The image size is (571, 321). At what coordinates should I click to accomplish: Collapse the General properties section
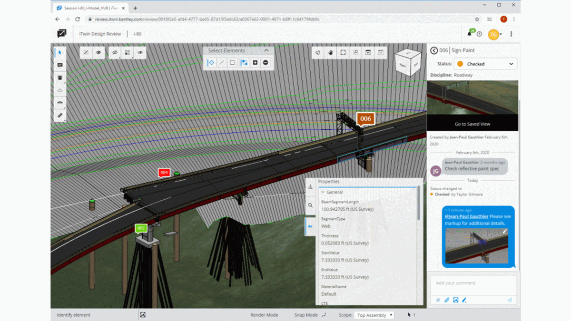pyautogui.click(x=323, y=192)
